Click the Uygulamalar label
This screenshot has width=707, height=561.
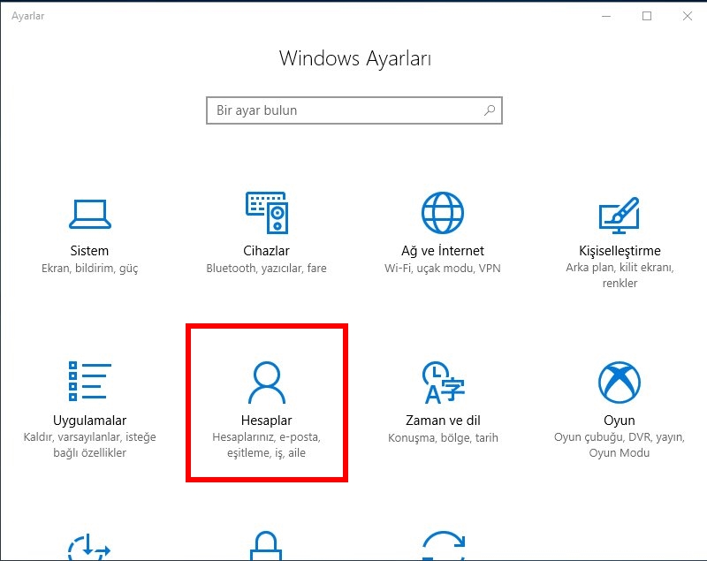pyautogui.click(x=90, y=421)
